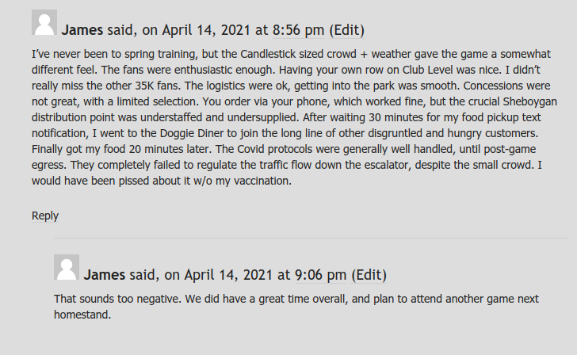Click James's avatar on the 8:56 pm comment
577x355 pixels.
(44, 23)
